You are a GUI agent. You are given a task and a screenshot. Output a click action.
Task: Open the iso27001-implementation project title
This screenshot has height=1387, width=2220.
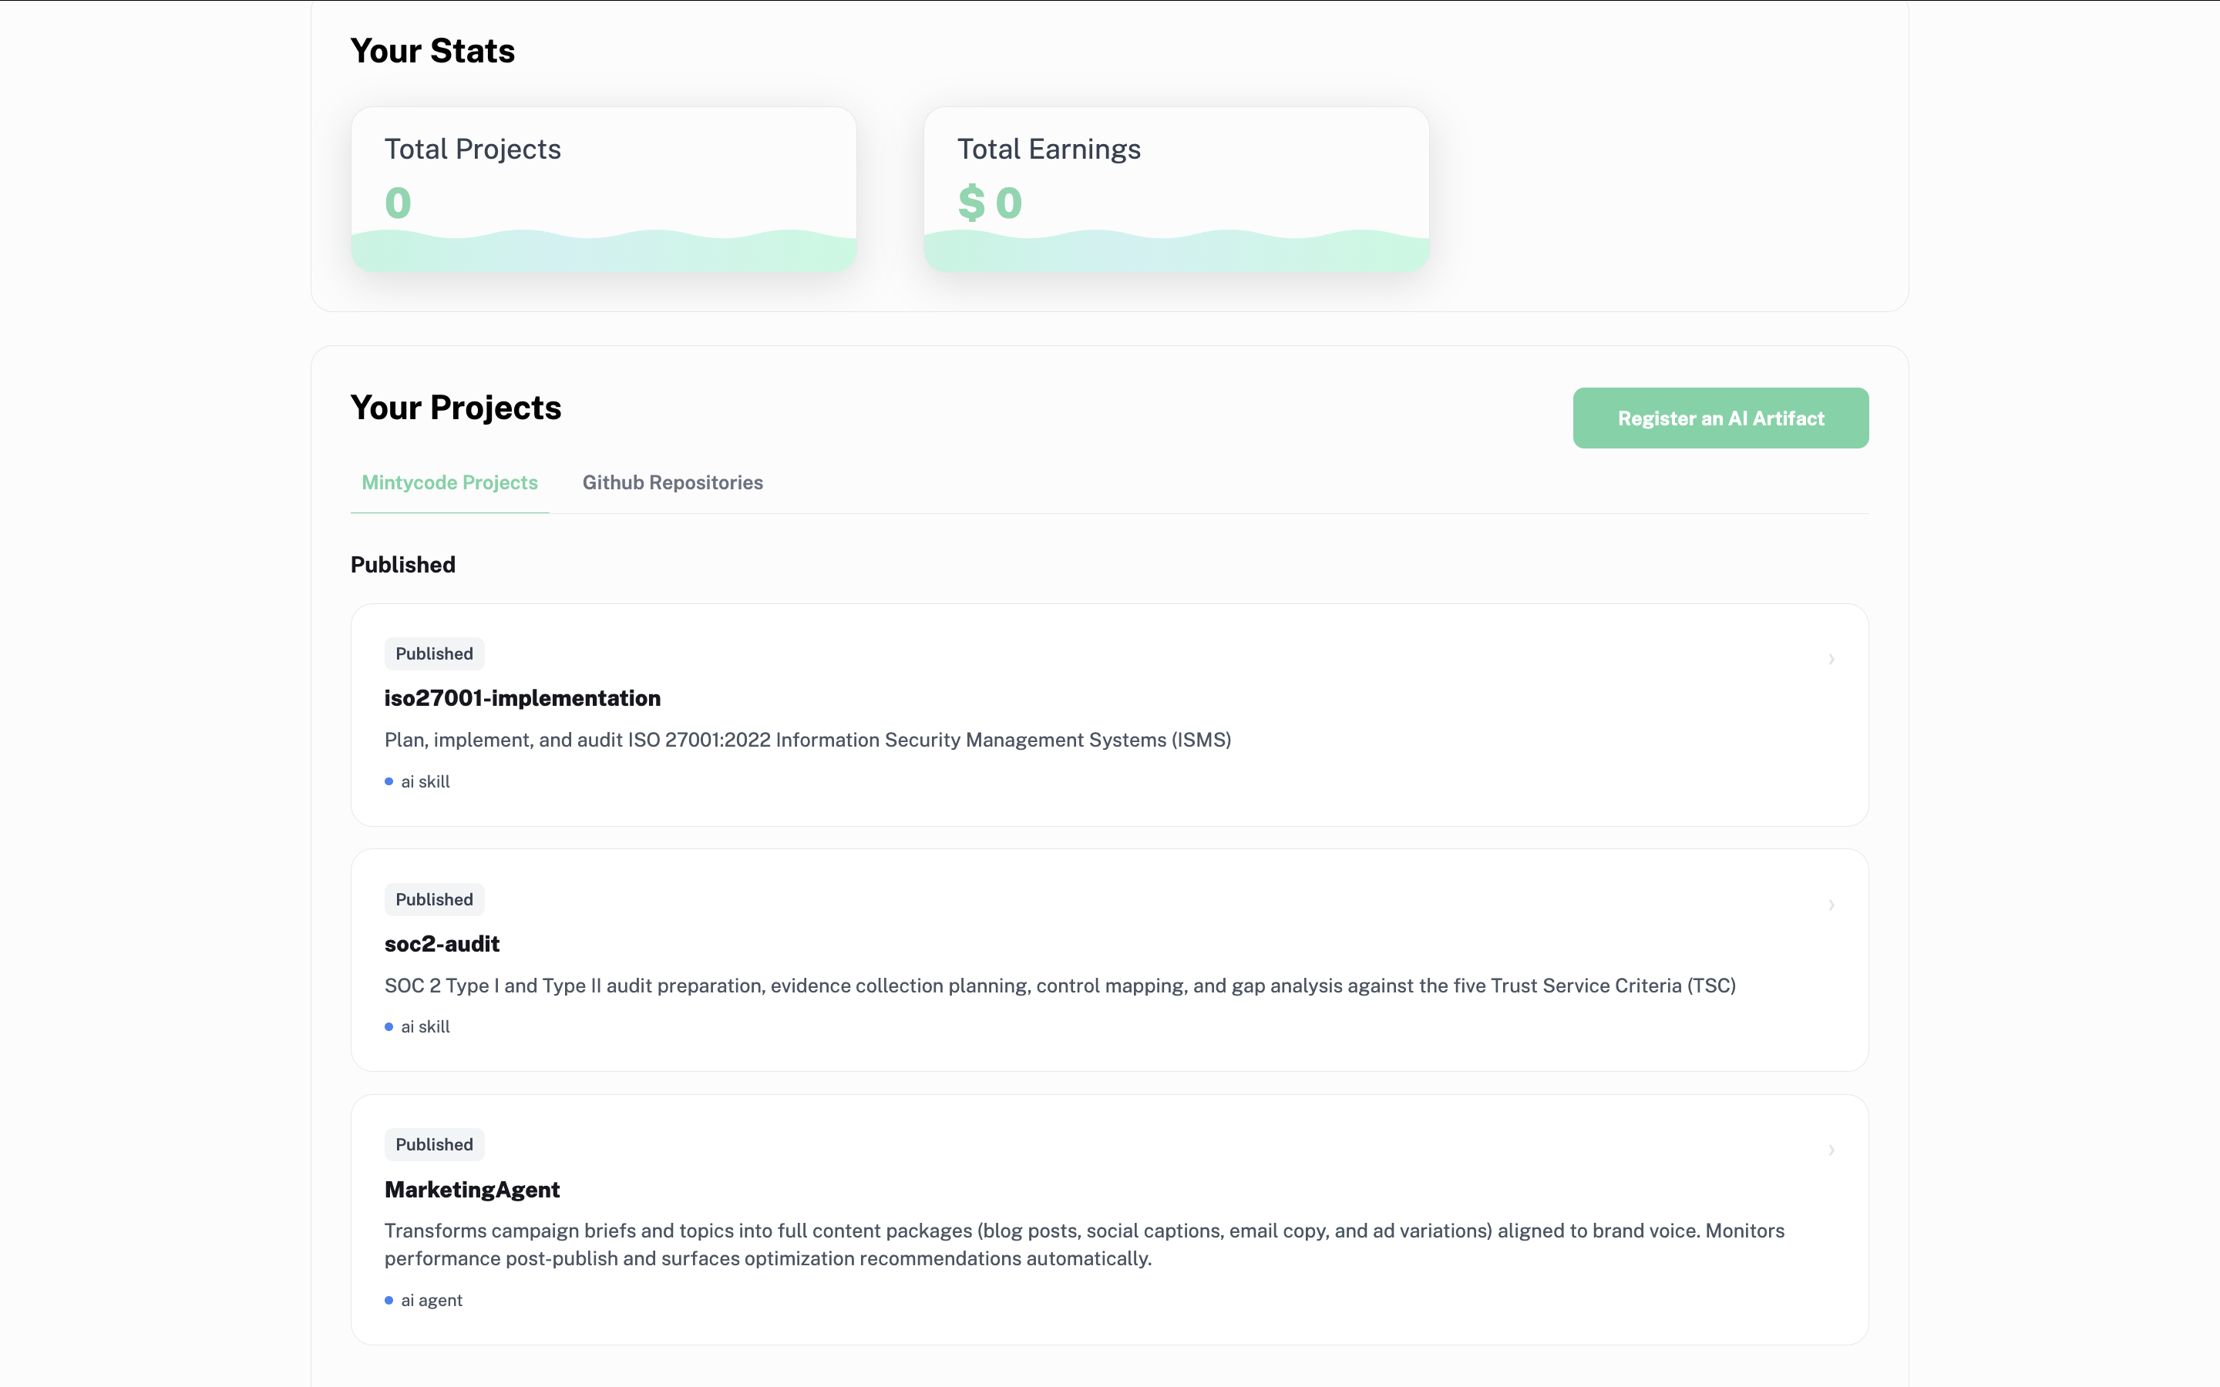tap(522, 698)
